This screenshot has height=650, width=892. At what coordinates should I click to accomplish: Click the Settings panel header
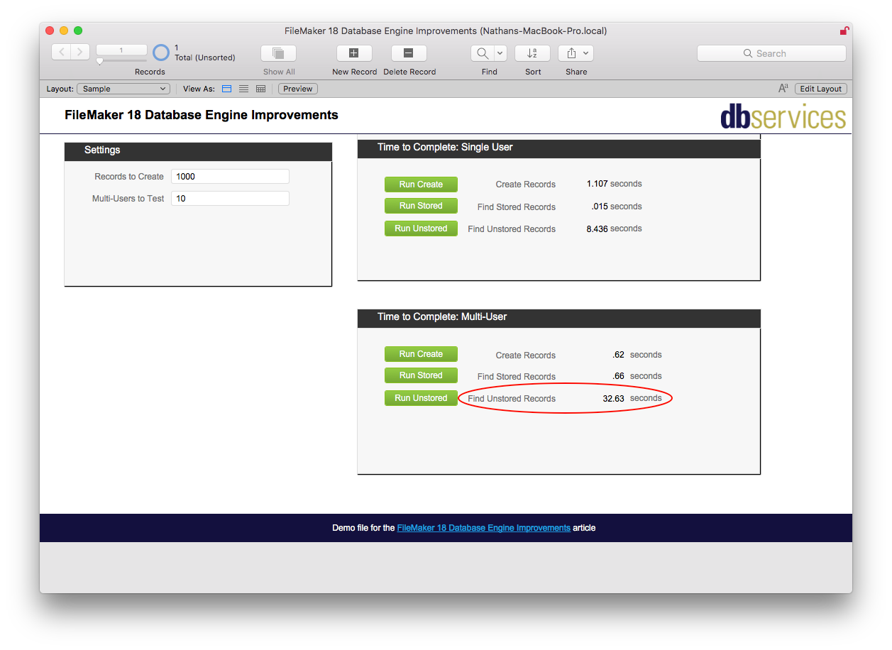tap(198, 150)
